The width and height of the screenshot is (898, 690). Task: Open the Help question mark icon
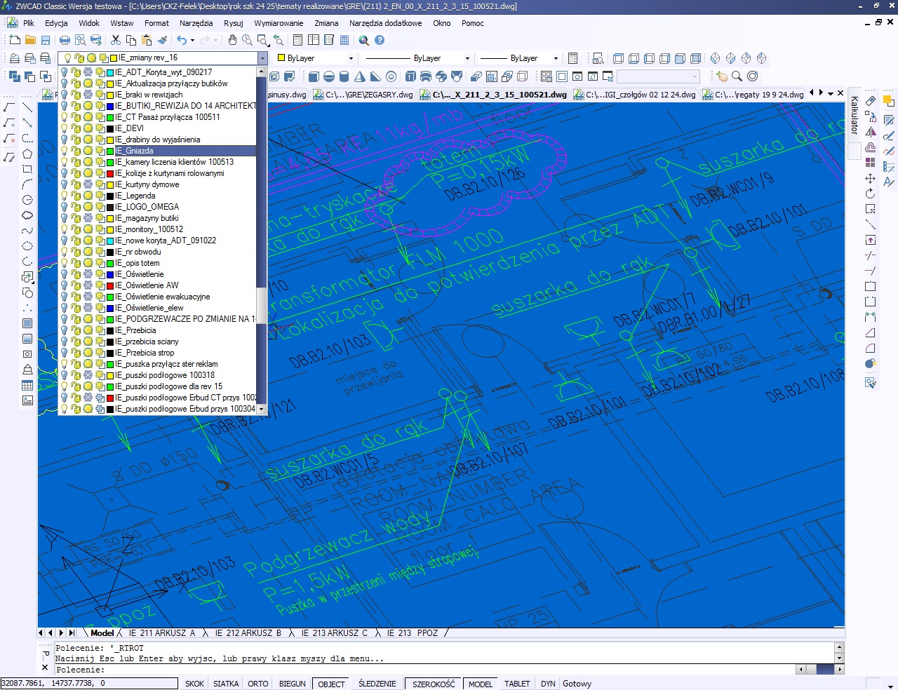tap(380, 40)
